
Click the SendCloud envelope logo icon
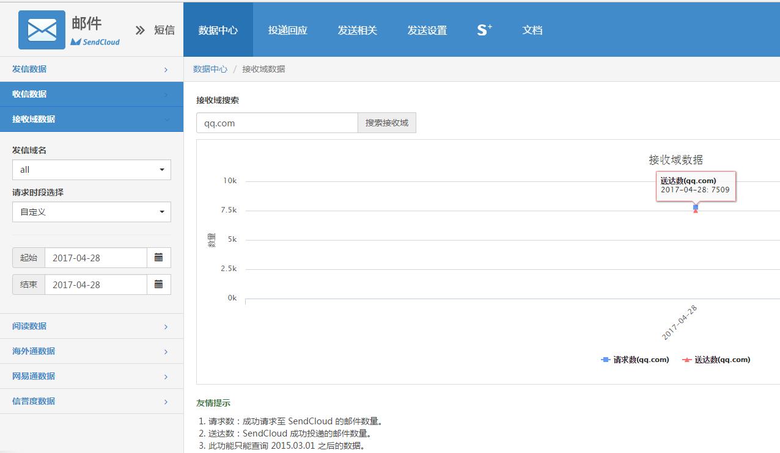[40, 29]
